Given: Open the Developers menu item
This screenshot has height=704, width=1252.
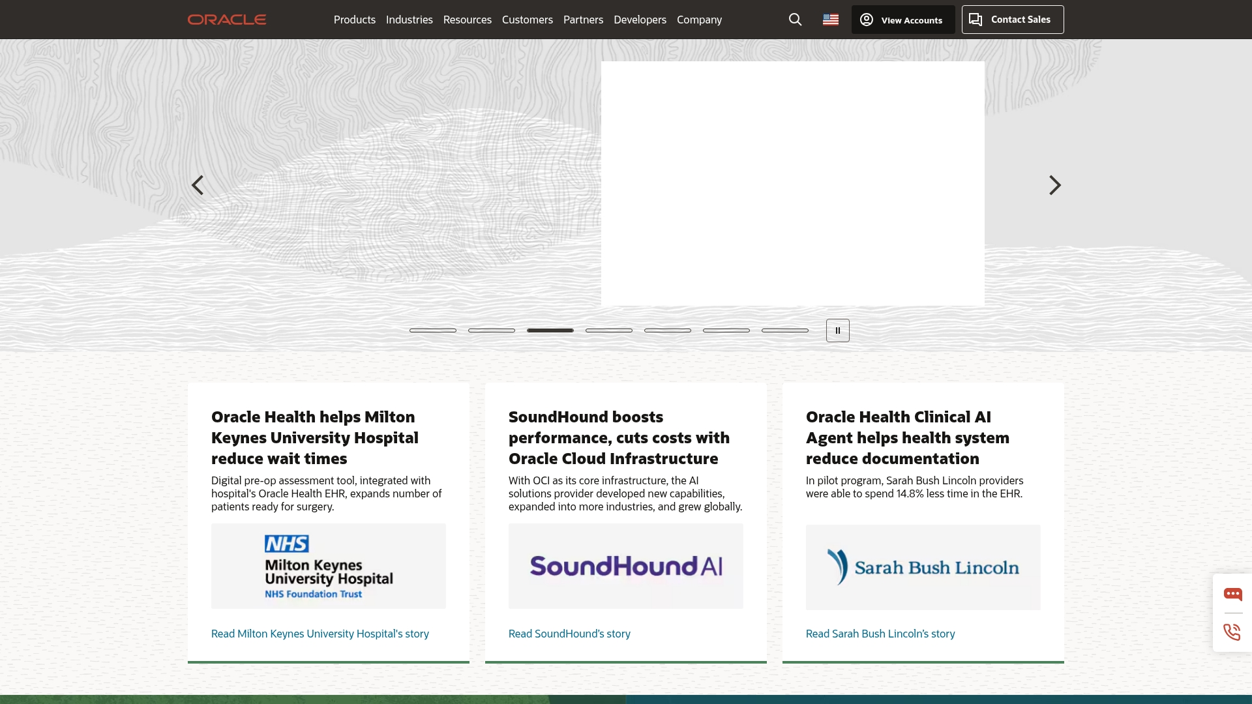Looking at the screenshot, I should (x=640, y=20).
